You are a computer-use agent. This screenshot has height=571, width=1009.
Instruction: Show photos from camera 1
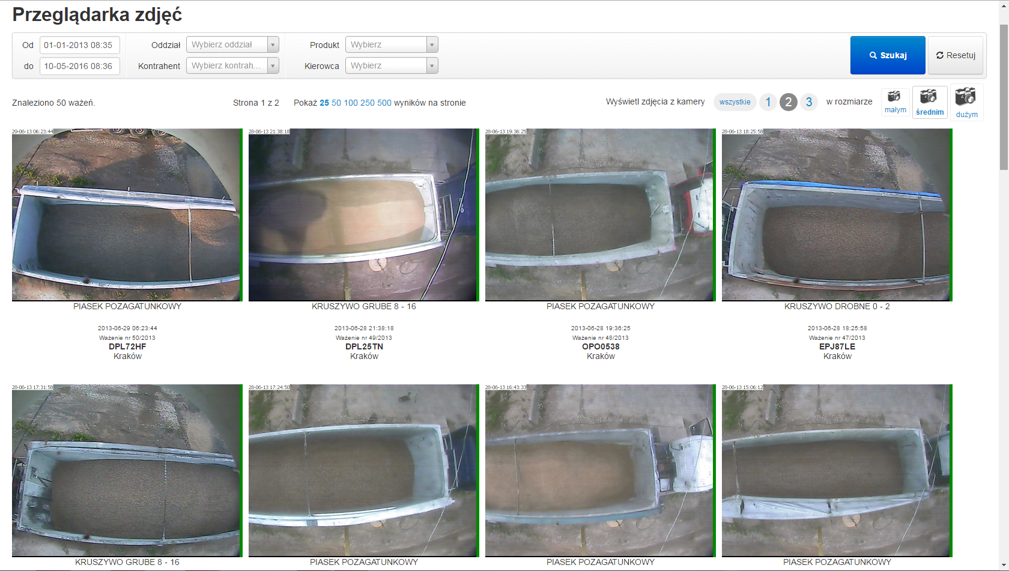point(768,102)
